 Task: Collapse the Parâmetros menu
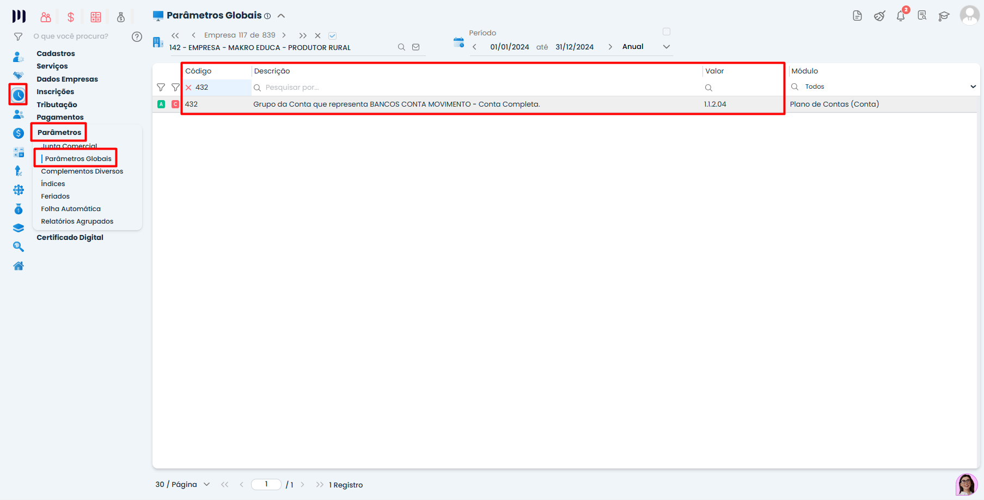[x=59, y=132]
